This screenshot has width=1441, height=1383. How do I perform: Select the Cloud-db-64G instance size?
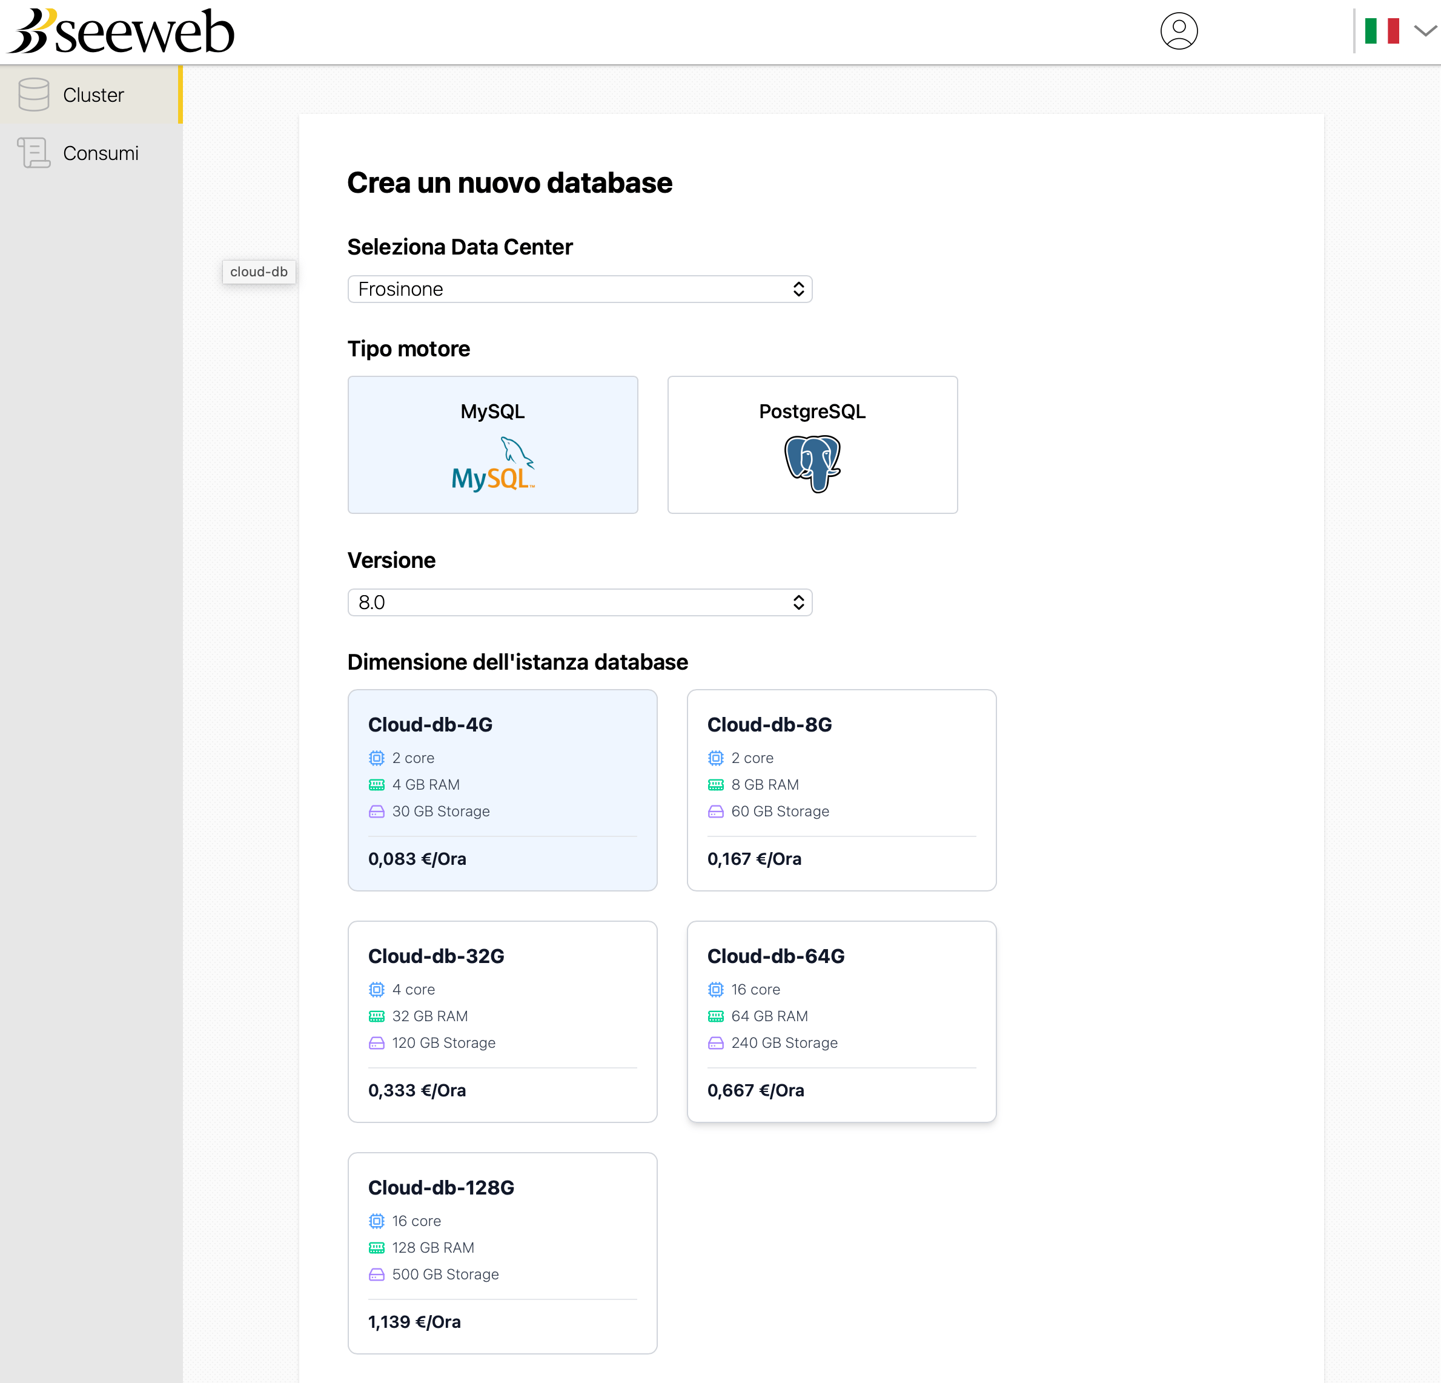click(841, 1021)
